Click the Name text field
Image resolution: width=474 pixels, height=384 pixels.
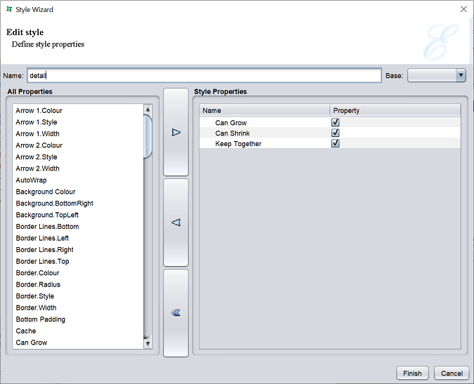[x=204, y=75]
